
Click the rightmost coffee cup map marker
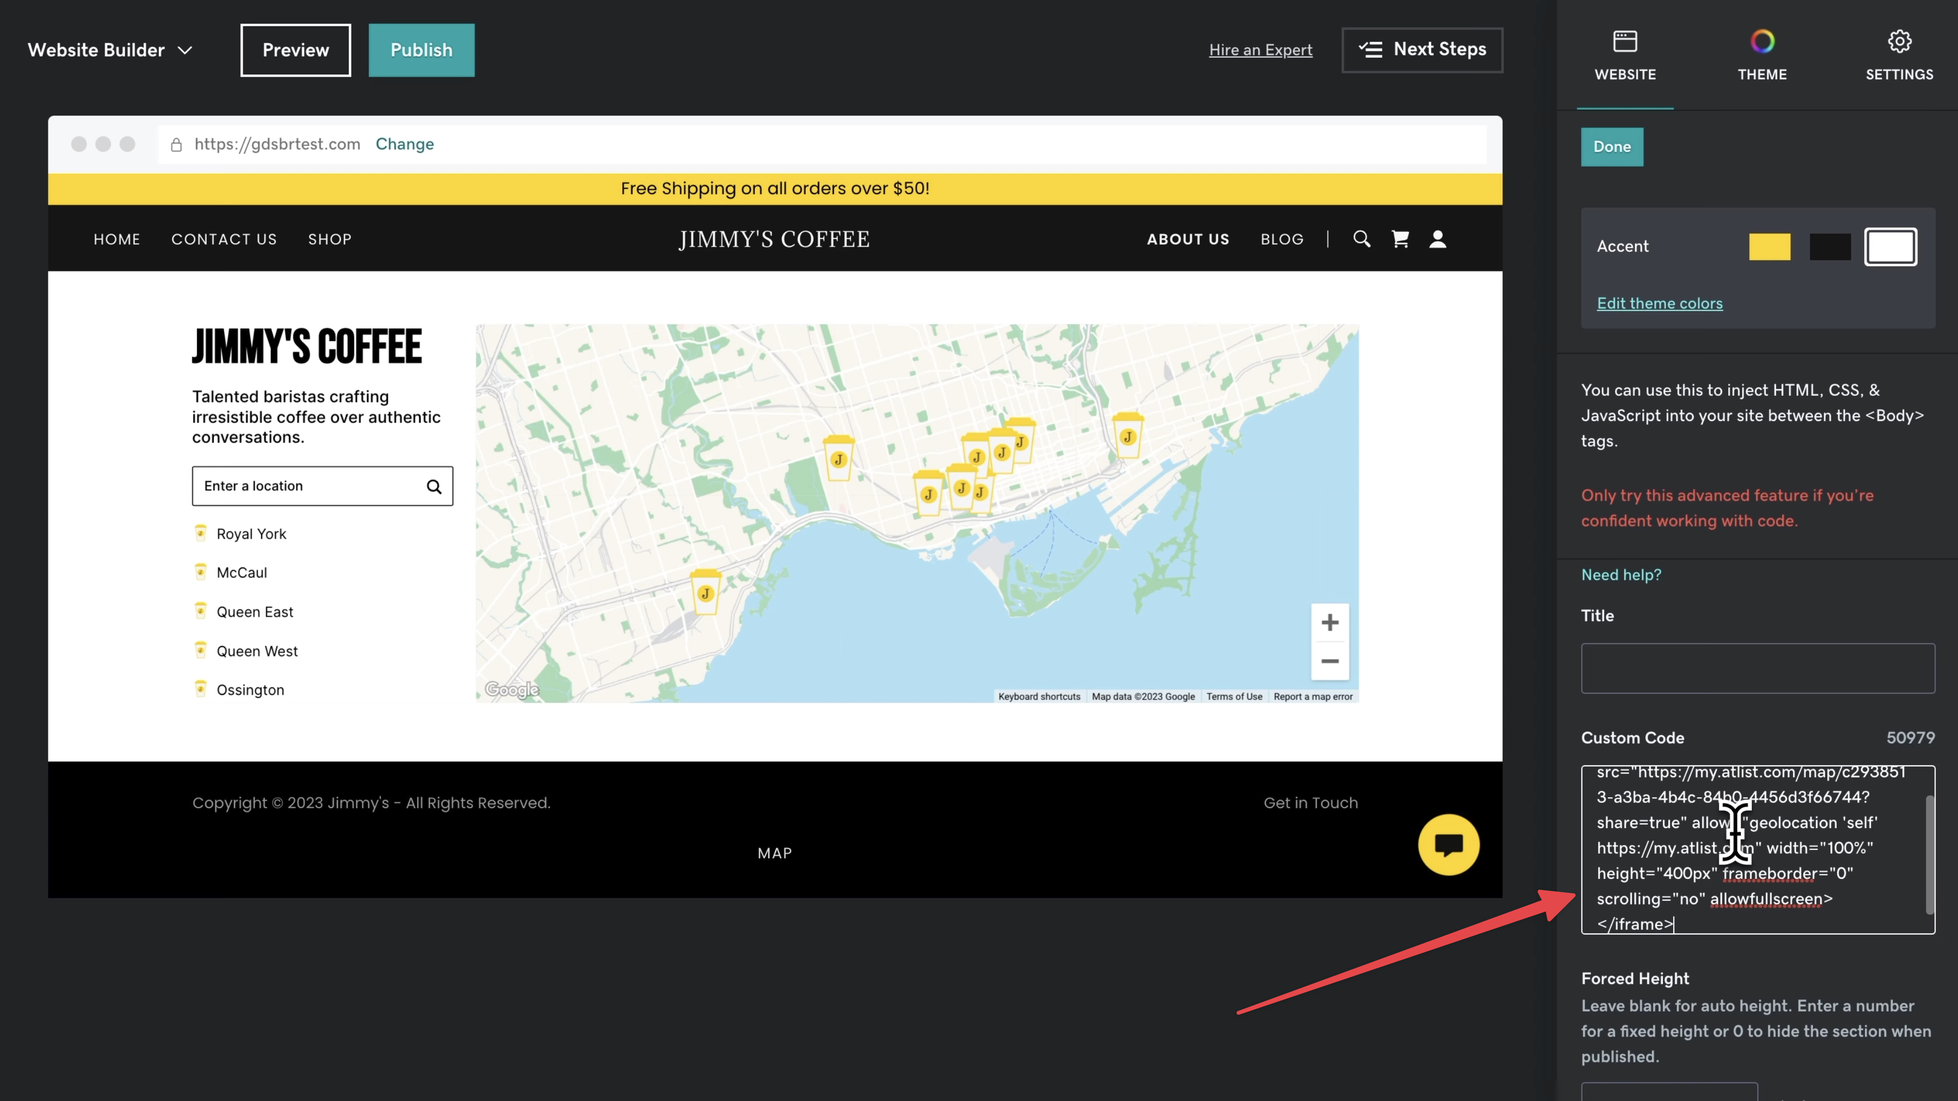pyautogui.click(x=1128, y=435)
